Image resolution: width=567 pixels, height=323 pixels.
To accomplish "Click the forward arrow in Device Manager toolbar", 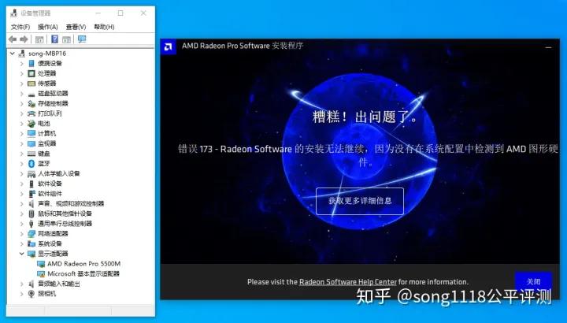I will [x=24, y=39].
